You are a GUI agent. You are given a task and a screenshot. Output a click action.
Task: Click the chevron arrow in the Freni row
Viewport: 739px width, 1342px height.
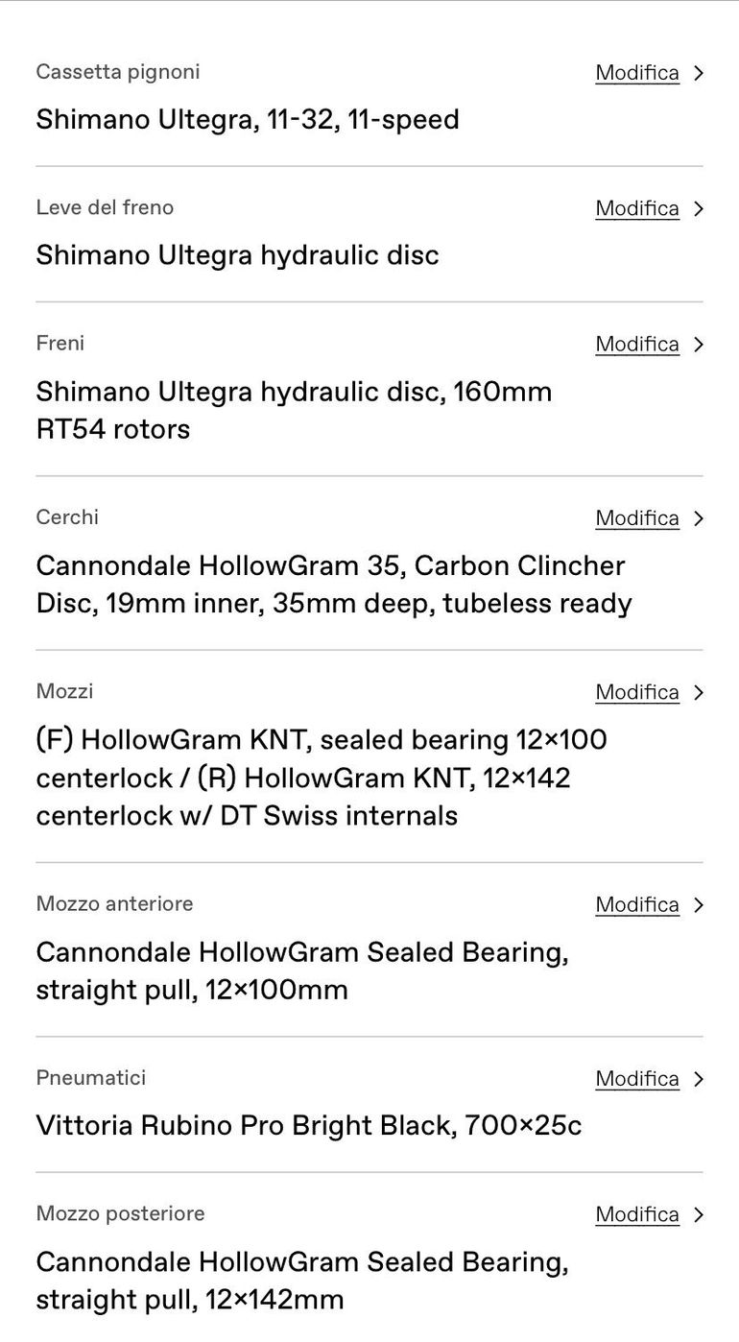click(x=699, y=344)
